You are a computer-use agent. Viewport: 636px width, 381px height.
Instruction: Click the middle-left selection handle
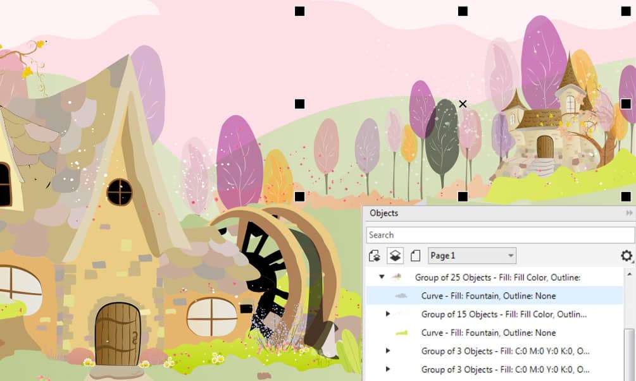click(x=299, y=104)
